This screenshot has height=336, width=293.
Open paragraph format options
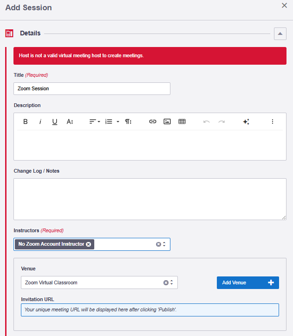click(128, 121)
